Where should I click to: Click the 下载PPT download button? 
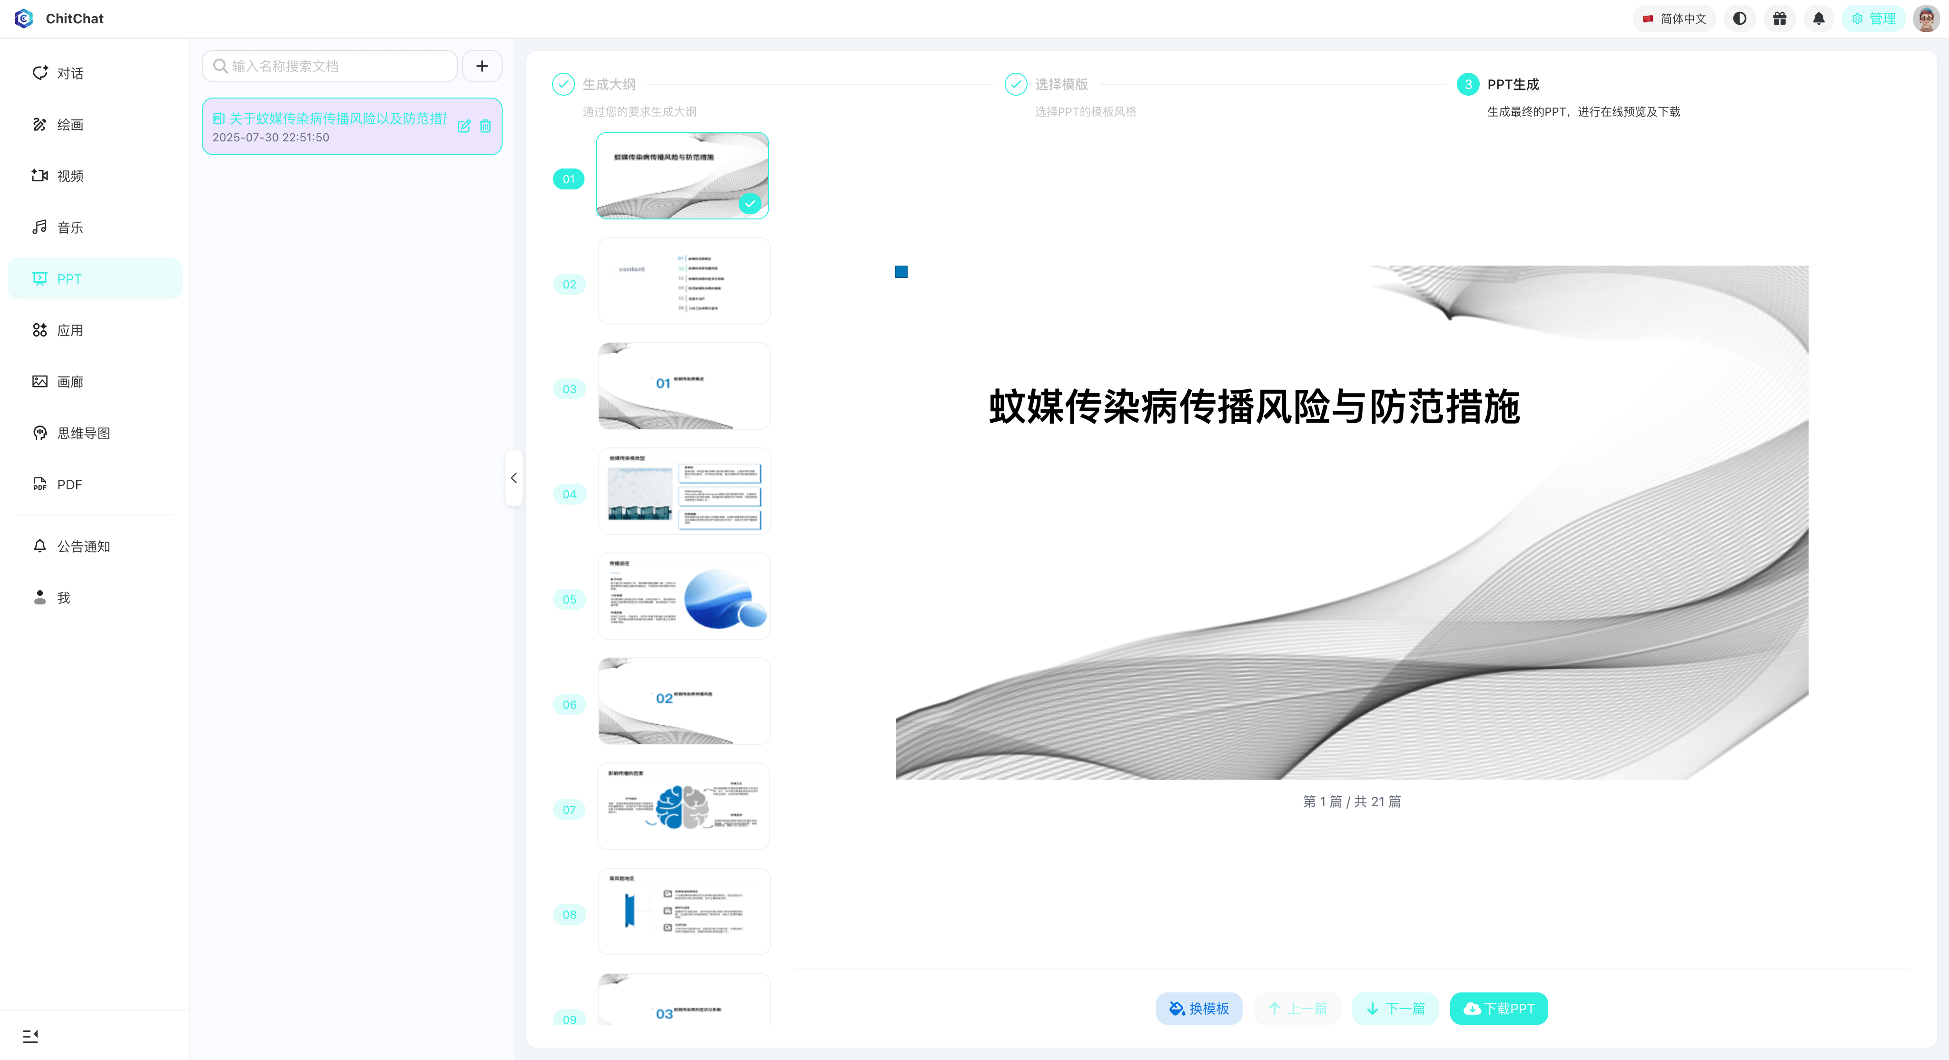tap(1498, 1009)
